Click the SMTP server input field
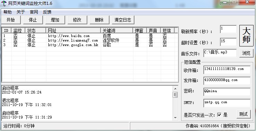Viewport: 256px width, 131px height. pyautogui.click(x=227, y=103)
